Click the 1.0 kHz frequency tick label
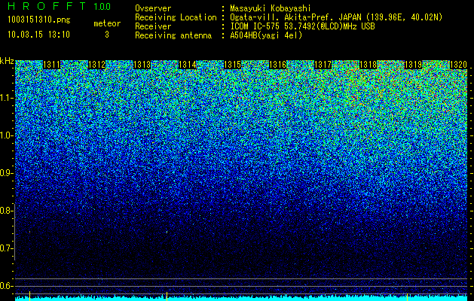 click(x=6, y=135)
